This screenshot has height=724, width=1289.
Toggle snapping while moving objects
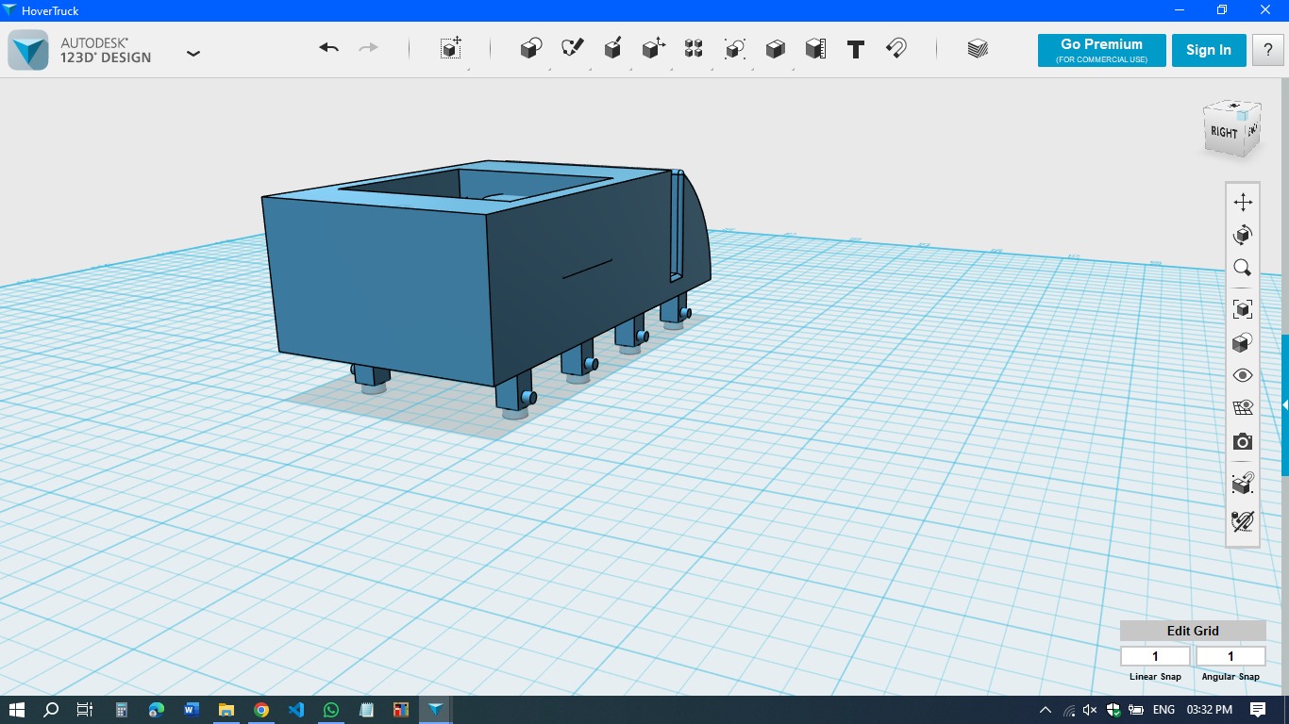1243,484
